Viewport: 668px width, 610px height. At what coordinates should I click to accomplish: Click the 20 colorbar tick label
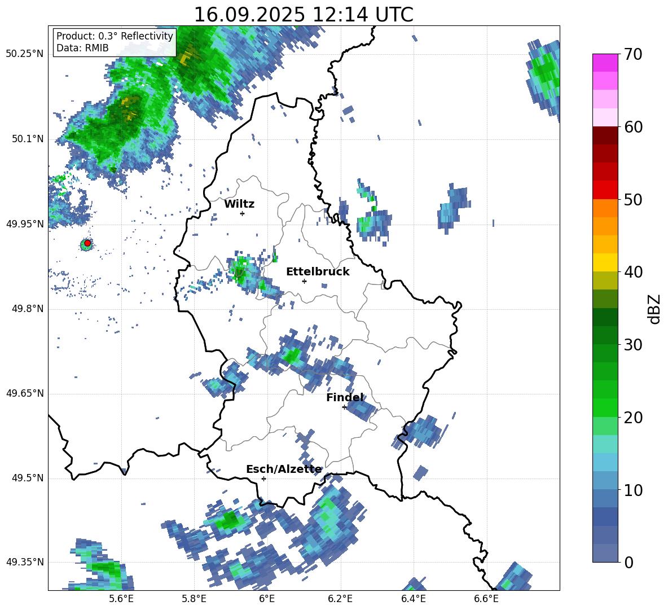(633, 417)
